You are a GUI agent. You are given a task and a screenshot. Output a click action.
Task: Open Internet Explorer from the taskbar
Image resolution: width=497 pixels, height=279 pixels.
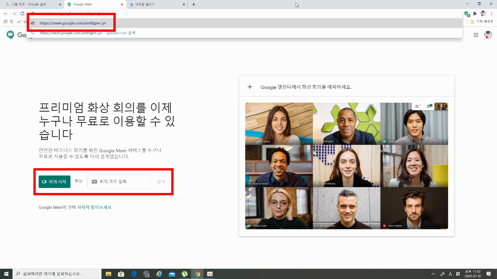(x=159, y=274)
